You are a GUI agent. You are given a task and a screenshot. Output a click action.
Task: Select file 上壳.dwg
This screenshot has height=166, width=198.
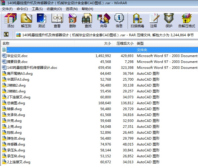14,127
